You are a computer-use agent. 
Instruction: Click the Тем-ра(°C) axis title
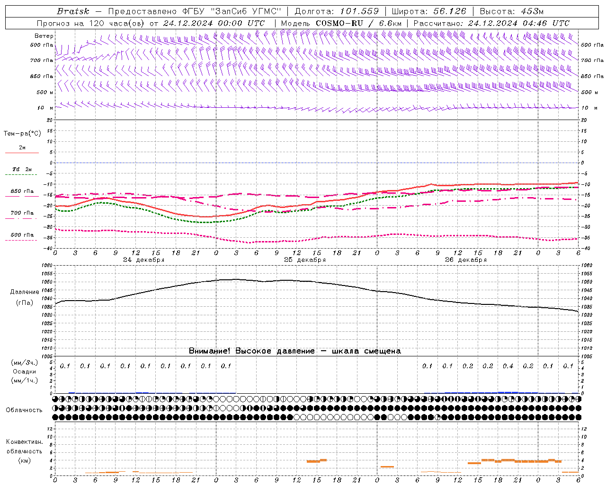[x=22, y=133]
